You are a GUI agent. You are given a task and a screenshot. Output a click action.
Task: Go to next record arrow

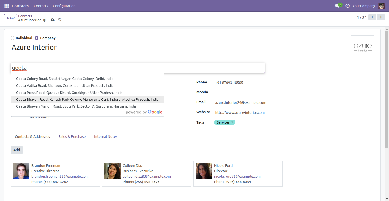381,17
